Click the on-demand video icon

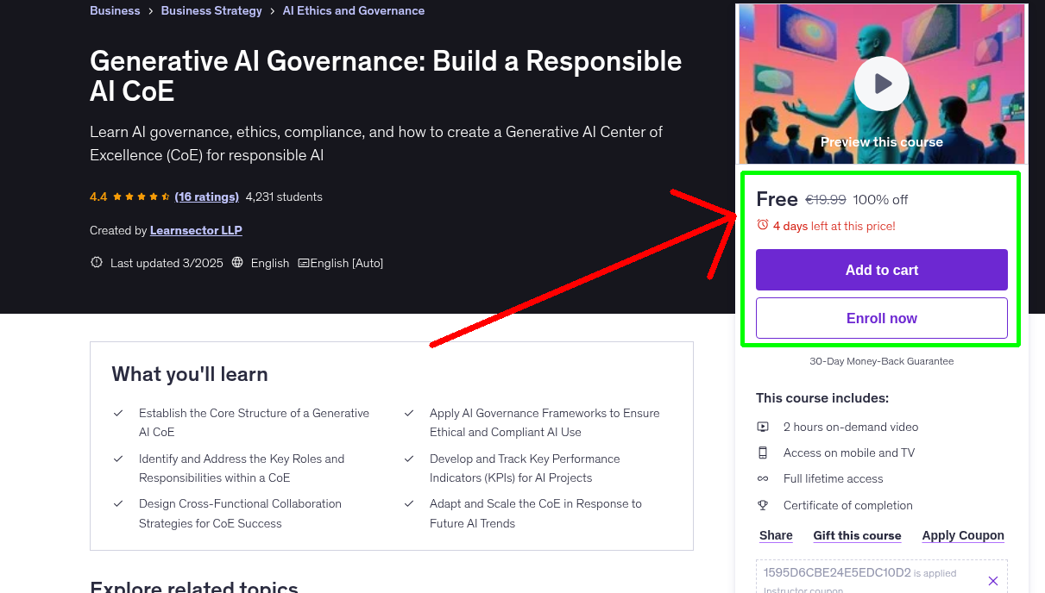coord(763,426)
